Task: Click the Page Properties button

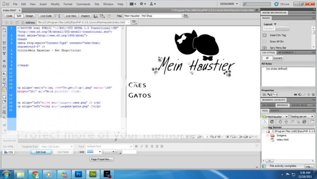Action: [101, 159]
